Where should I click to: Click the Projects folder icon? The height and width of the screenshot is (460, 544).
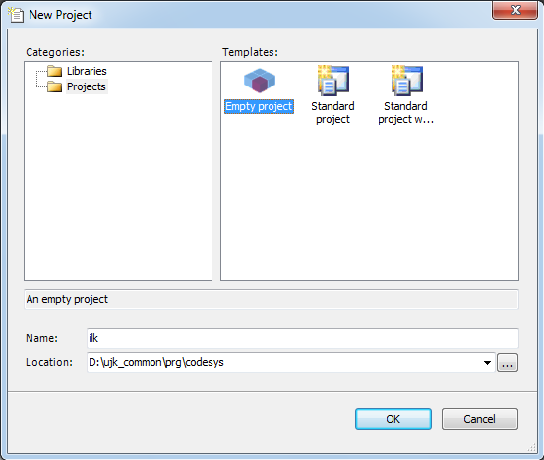54,86
